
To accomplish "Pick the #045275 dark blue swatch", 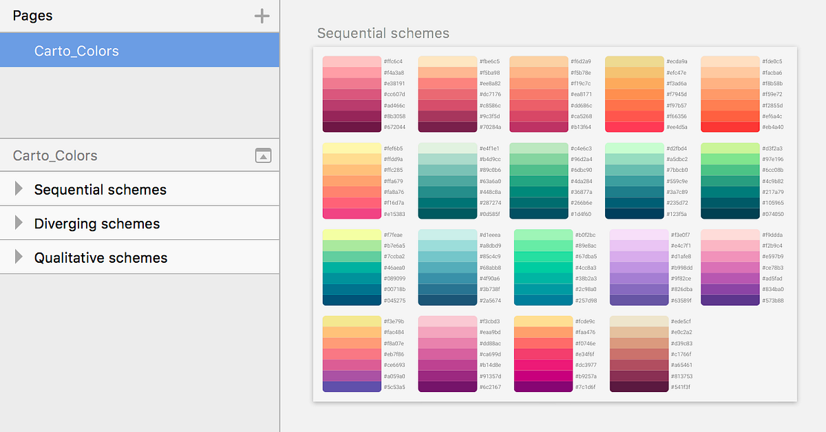I will coord(352,300).
